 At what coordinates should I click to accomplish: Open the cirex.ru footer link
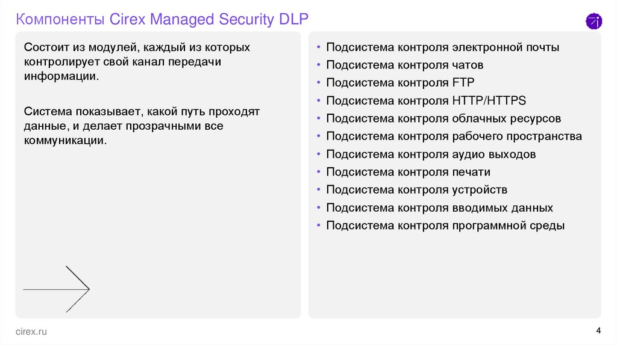tap(31, 331)
